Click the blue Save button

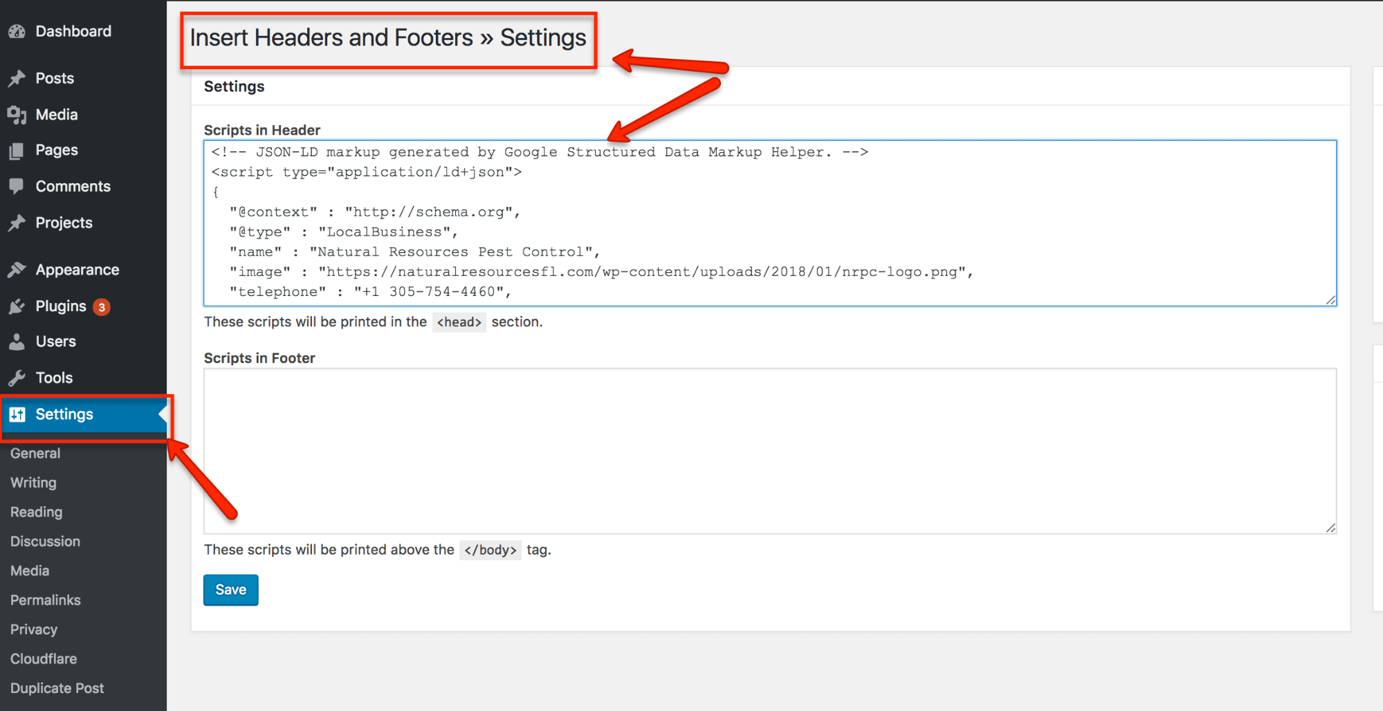pos(231,590)
